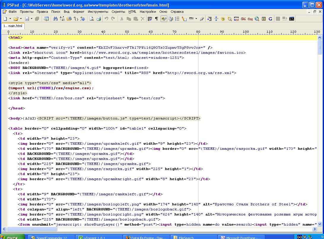This screenshot has width=324, height=239.
Task: Click the printer icon
Action: point(99,19)
